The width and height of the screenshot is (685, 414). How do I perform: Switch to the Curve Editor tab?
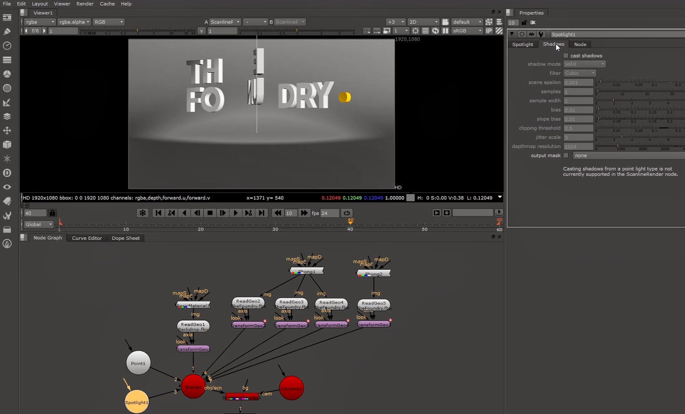87,238
